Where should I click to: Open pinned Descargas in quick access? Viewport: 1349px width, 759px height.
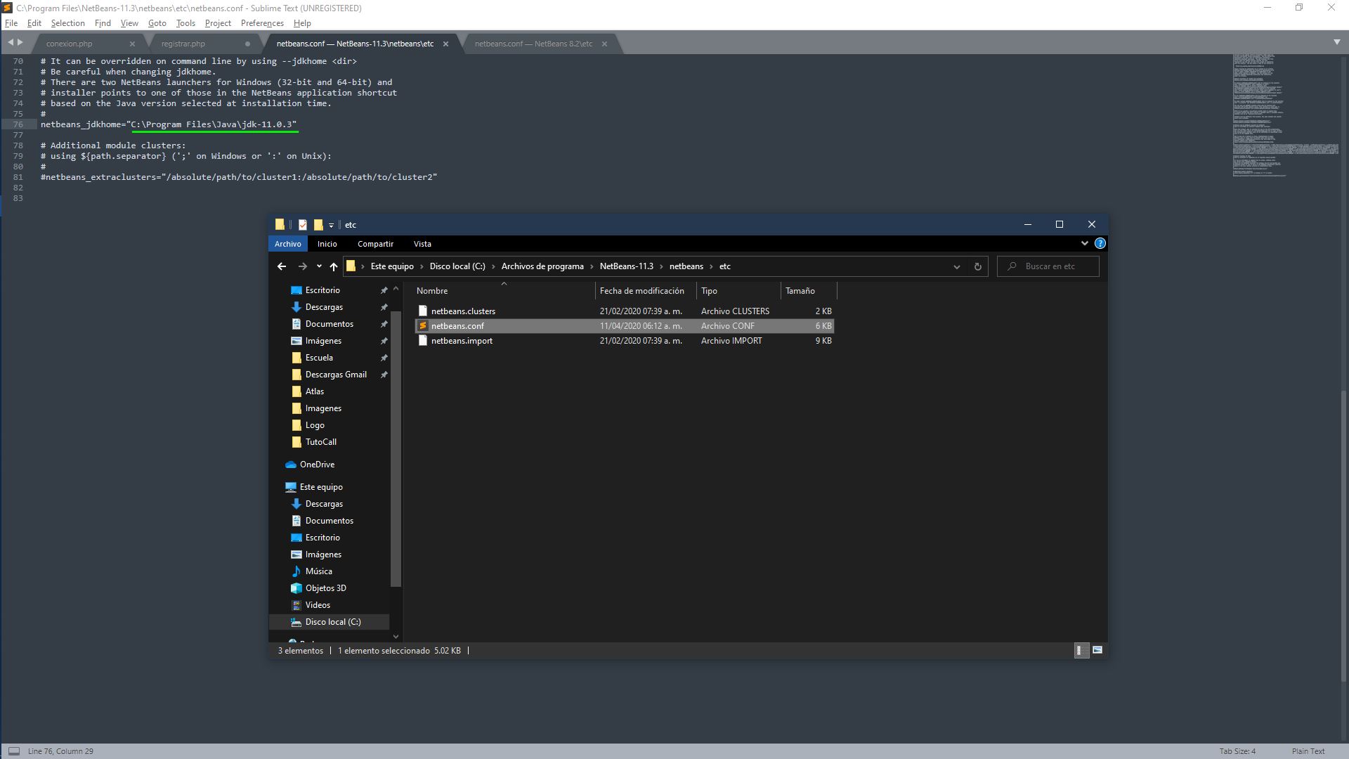[324, 307]
